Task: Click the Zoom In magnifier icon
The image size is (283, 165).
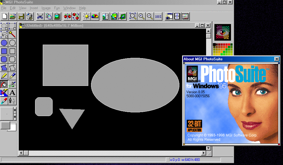Action: coord(141,16)
